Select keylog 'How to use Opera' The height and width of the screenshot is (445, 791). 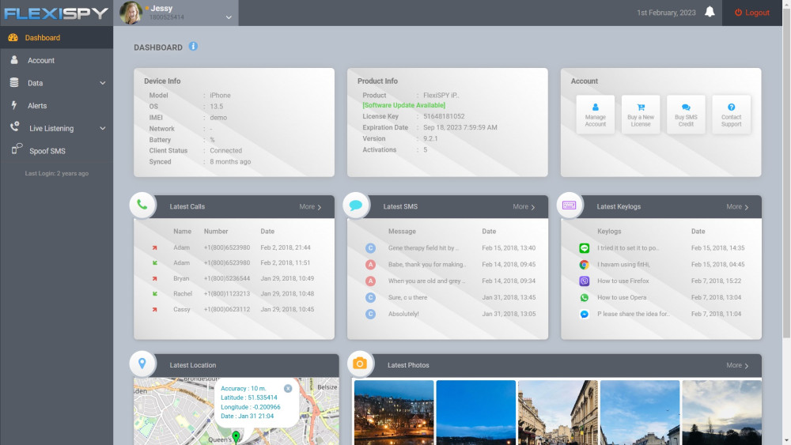[x=622, y=298]
